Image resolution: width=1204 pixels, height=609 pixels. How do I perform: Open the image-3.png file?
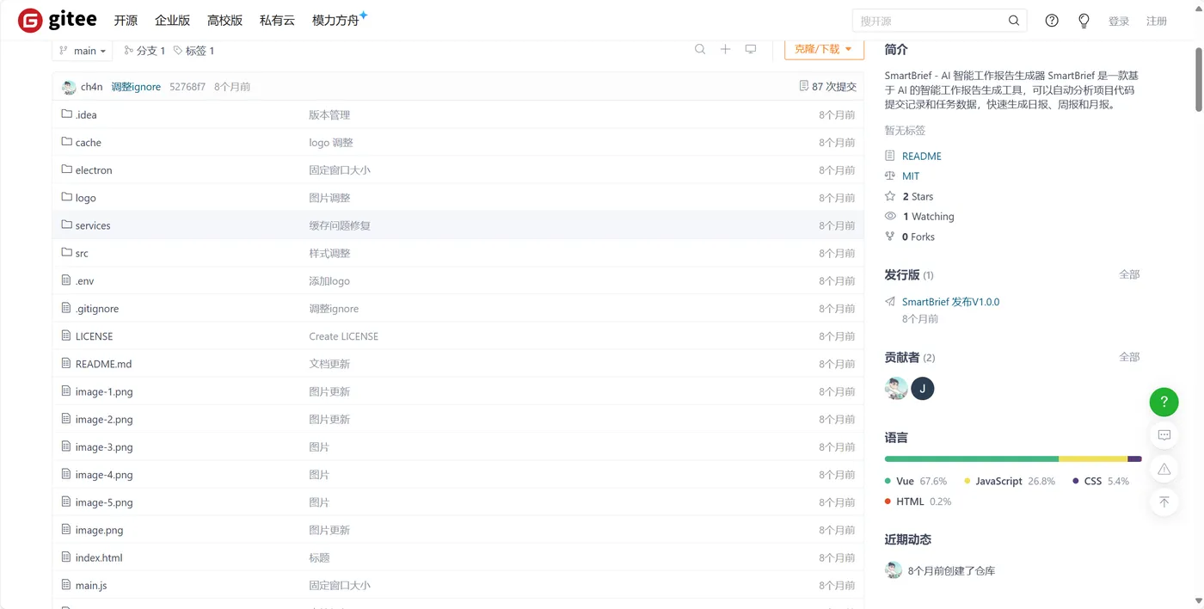pos(104,446)
